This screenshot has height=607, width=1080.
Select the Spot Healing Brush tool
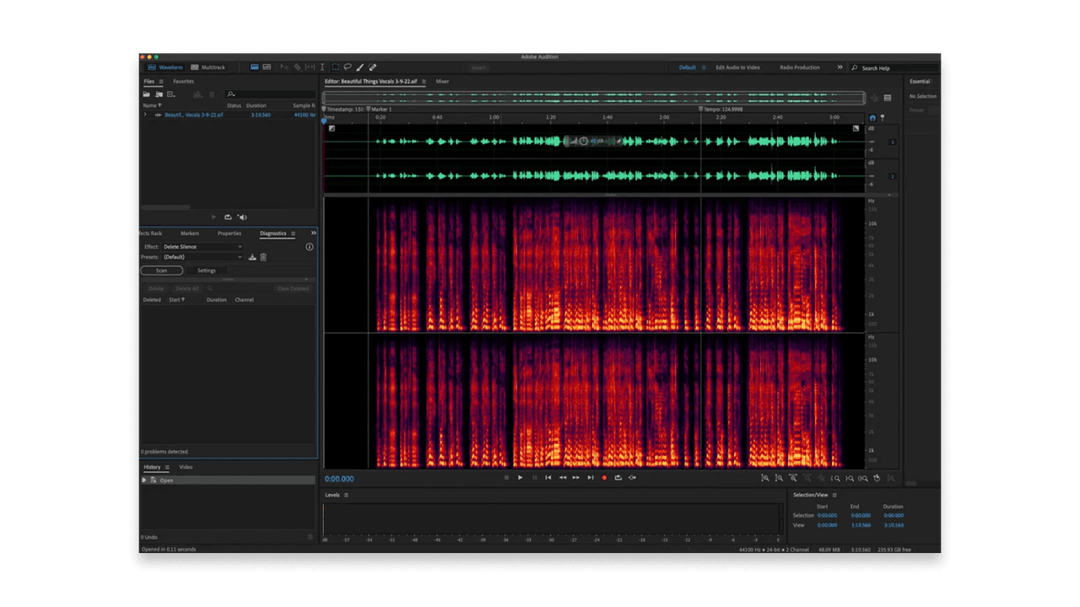click(x=374, y=67)
